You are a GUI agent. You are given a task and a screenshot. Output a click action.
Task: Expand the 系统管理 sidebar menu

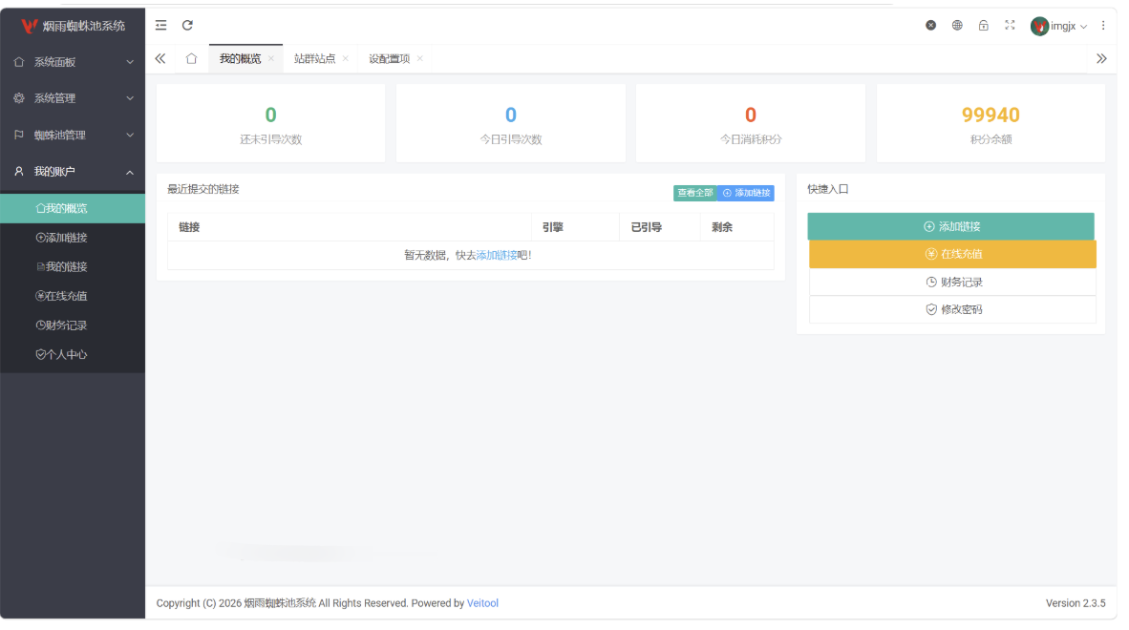pos(73,98)
